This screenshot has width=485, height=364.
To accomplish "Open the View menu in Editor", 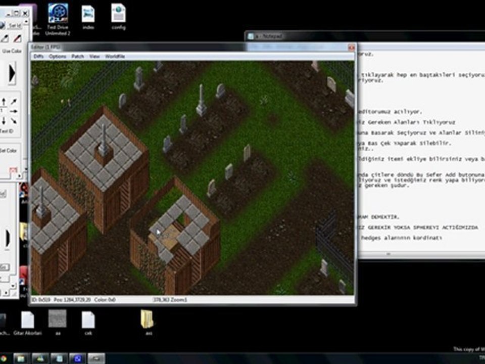I will pos(94,56).
